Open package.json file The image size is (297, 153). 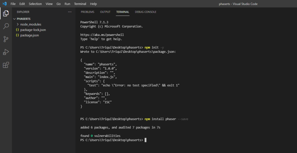tap(30, 35)
